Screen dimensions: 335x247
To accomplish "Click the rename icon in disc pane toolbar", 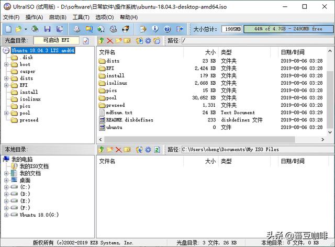I will pyautogui.click(x=127, y=41).
